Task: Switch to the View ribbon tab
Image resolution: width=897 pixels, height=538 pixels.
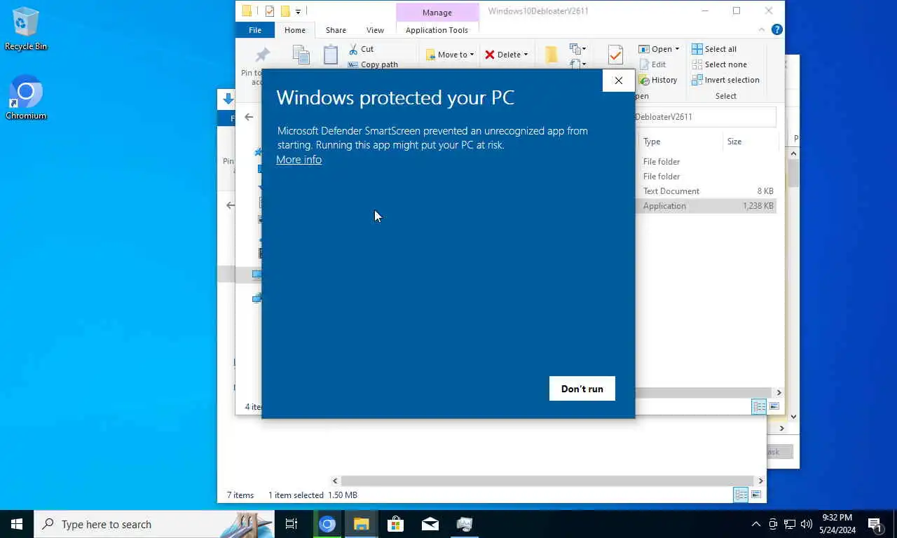Action: click(x=375, y=30)
